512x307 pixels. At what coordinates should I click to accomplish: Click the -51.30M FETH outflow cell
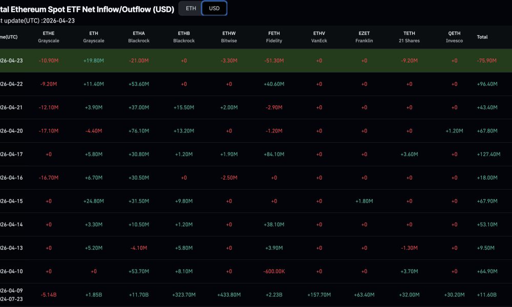click(x=274, y=60)
